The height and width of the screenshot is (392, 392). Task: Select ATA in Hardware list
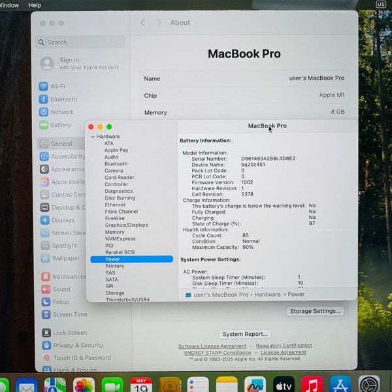pyautogui.click(x=108, y=143)
